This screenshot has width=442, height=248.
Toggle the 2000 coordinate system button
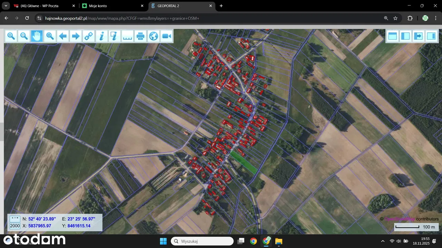(15, 226)
